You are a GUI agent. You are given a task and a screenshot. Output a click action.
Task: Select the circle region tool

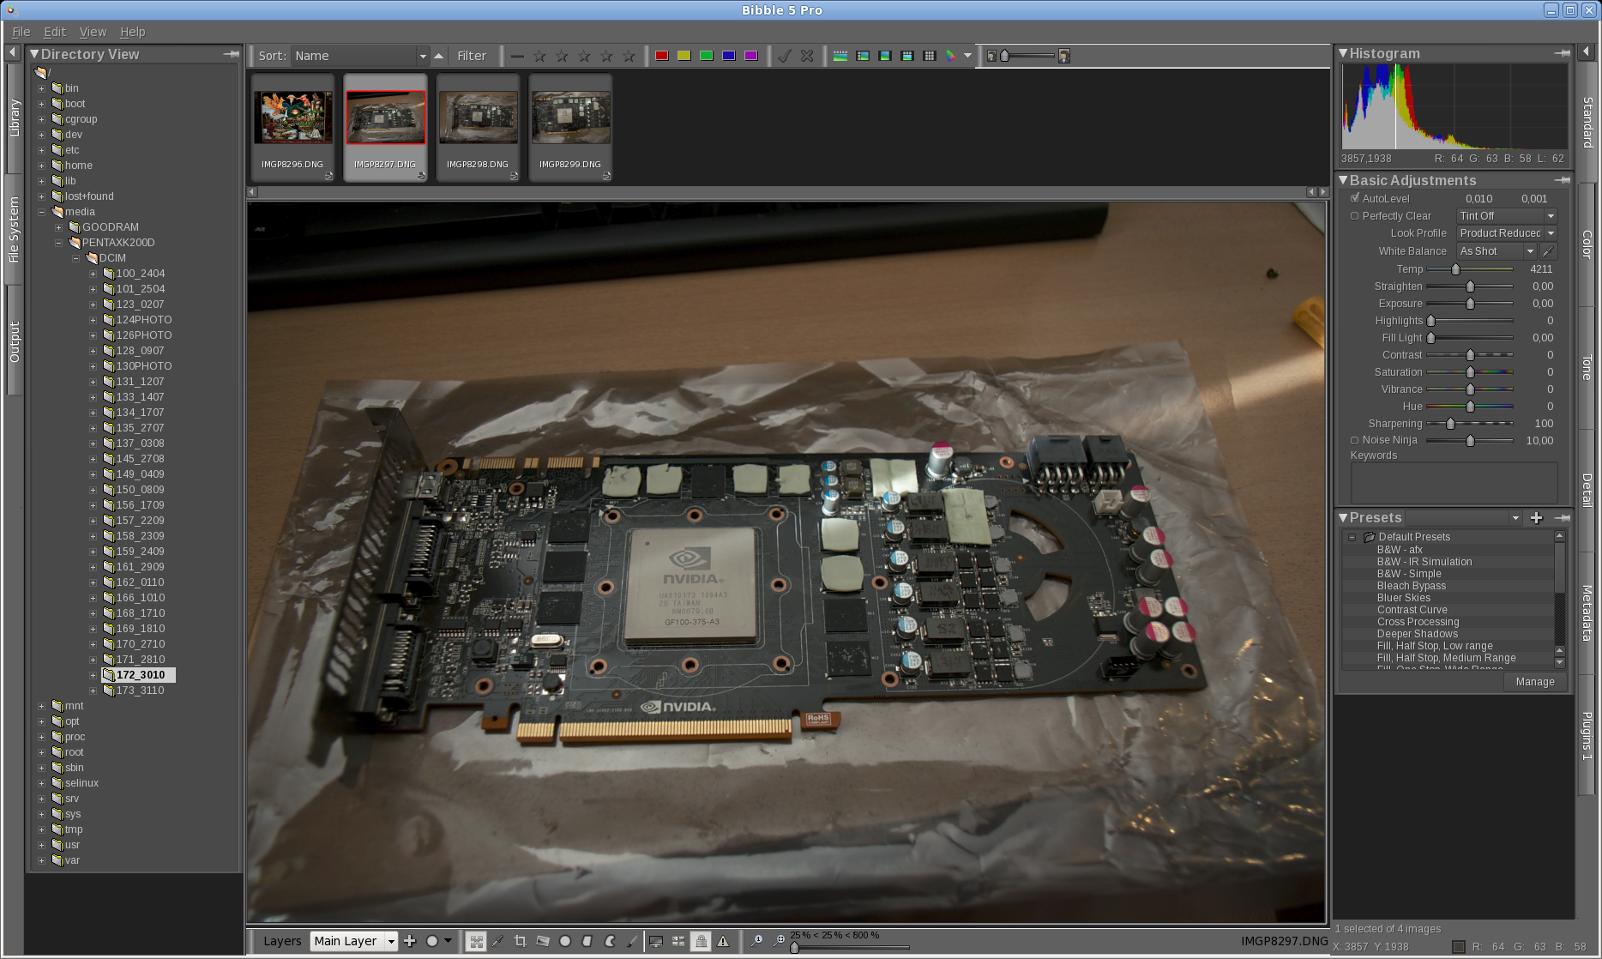[565, 941]
